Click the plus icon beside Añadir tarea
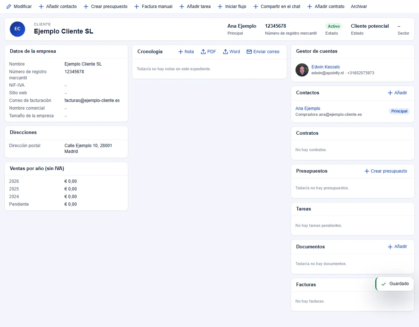The image size is (419, 327). [x=182, y=7]
